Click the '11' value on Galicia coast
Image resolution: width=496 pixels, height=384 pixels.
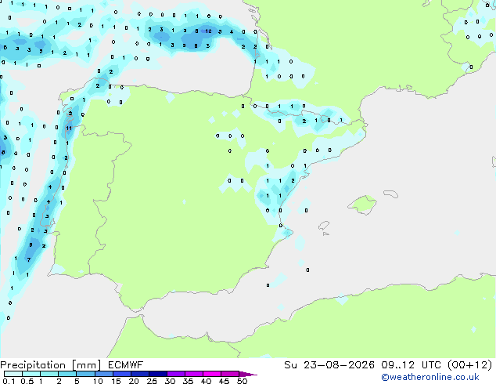click(69, 129)
